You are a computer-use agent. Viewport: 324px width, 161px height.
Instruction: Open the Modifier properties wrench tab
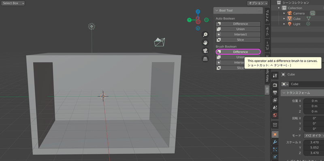tap(275, 142)
